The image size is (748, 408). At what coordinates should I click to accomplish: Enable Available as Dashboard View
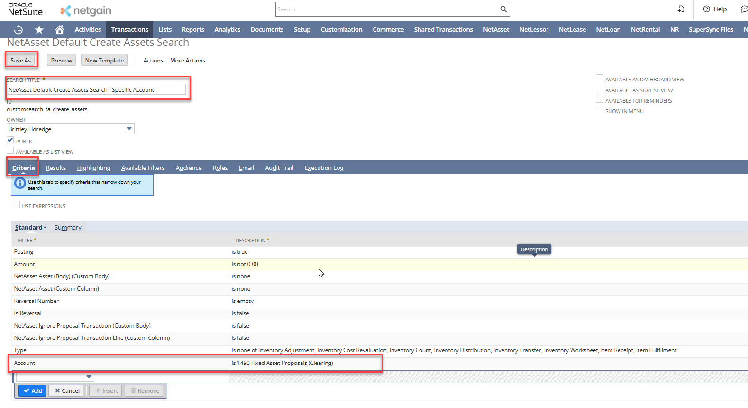point(600,79)
